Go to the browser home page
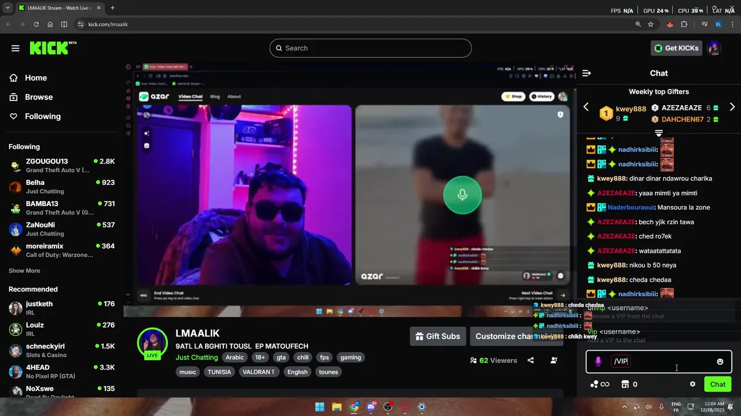The width and height of the screenshot is (741, 416). [50, 24]
